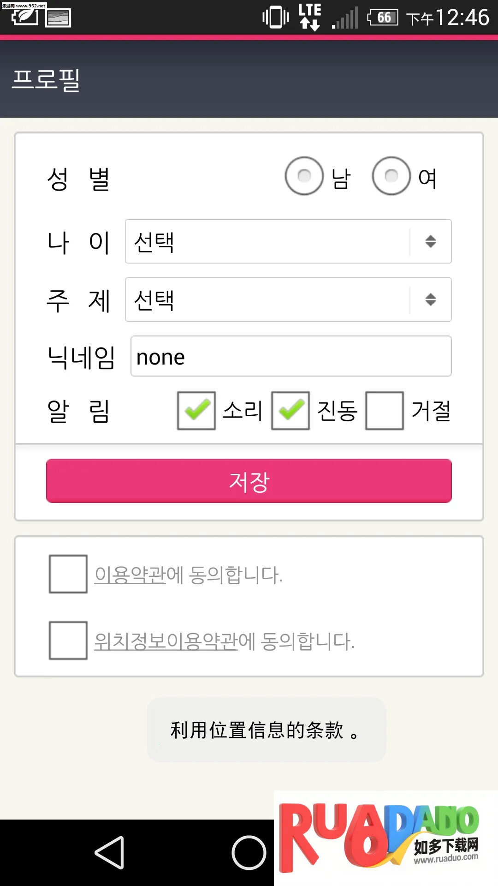Check the 이용약관 agreement checkbox
This screenshot has width=498, height=886.
click(68, 574)
